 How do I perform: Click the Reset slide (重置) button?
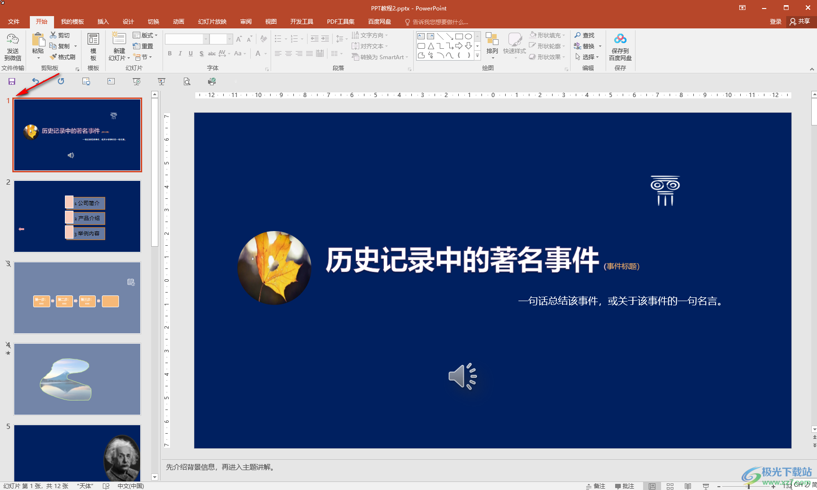pyautogui.click(x=143, y=46)
